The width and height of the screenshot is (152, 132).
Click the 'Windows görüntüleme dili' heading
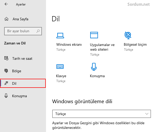82,101
